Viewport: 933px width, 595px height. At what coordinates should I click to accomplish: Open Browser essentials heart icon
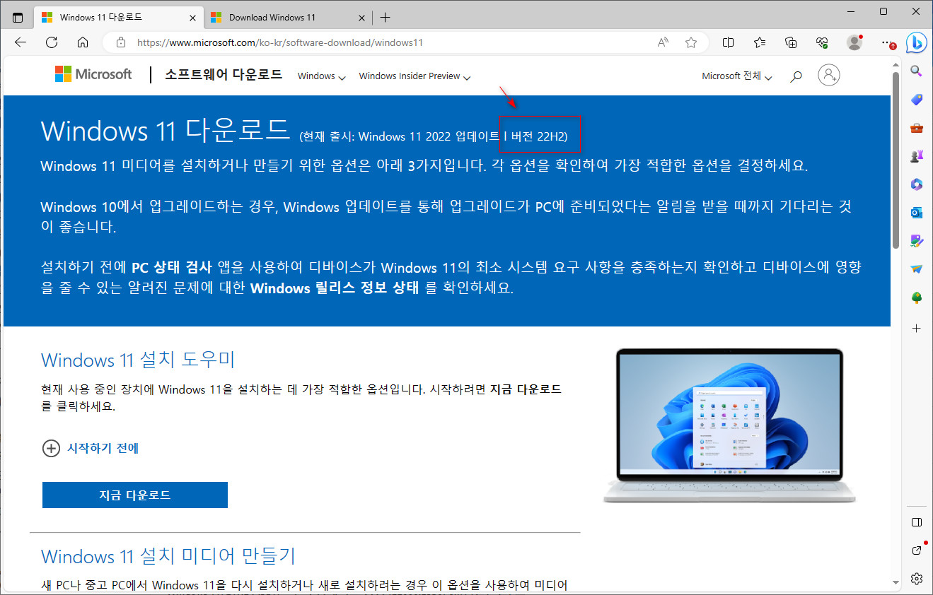point(822,42)
